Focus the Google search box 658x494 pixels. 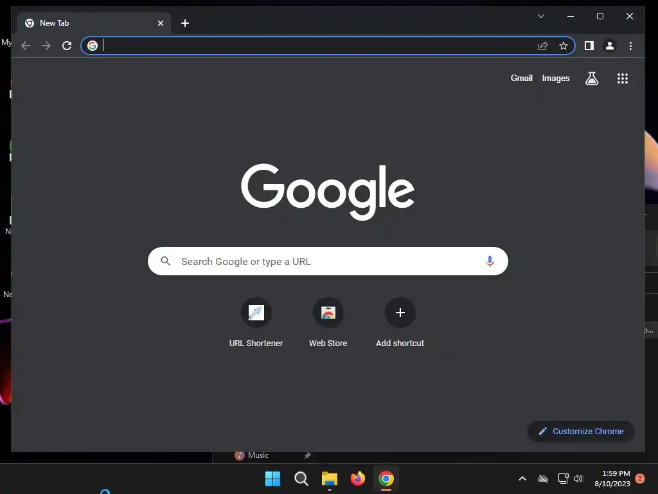(x=328, y=261)
